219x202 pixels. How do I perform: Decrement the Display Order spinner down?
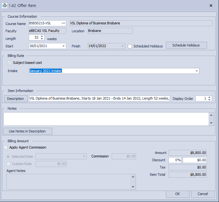209,100
